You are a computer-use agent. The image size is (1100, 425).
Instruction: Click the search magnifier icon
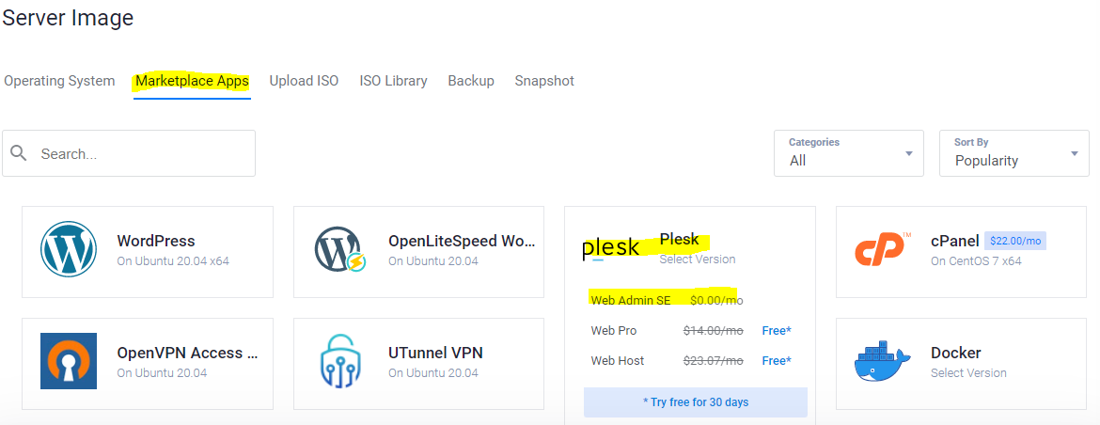point(19,153)
